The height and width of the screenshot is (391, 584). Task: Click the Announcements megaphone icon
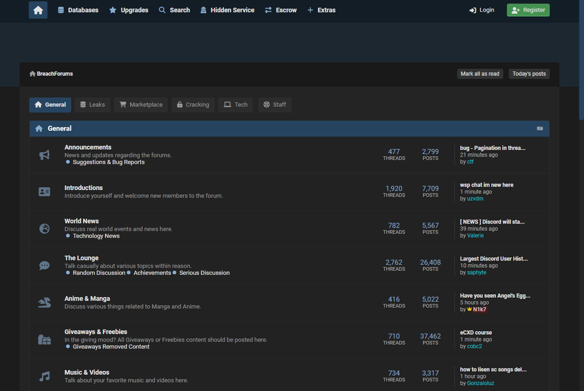tap(45, 155)
